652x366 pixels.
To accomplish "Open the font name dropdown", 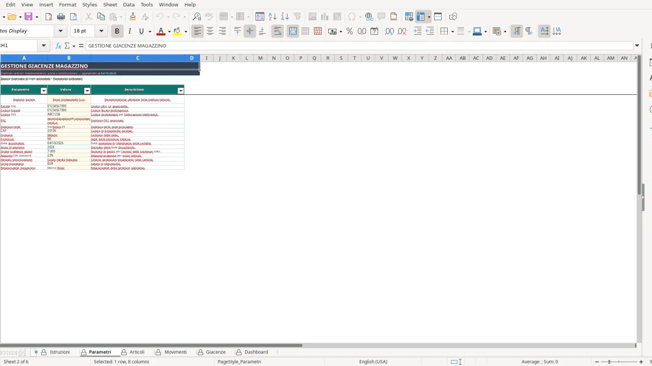I will pyautogui.click(x=61, y=31).
